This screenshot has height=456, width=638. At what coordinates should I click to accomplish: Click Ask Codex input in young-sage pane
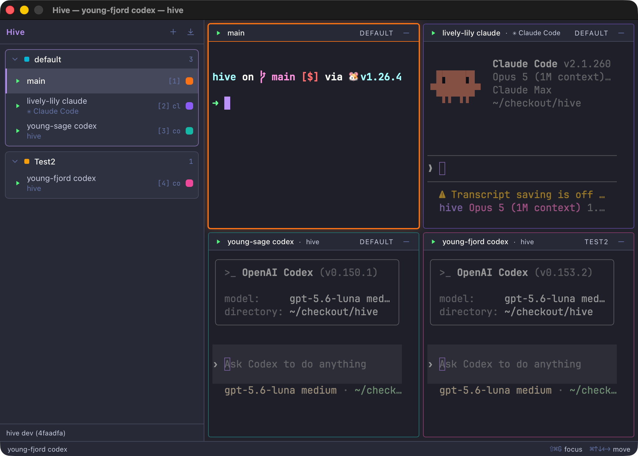307,364
